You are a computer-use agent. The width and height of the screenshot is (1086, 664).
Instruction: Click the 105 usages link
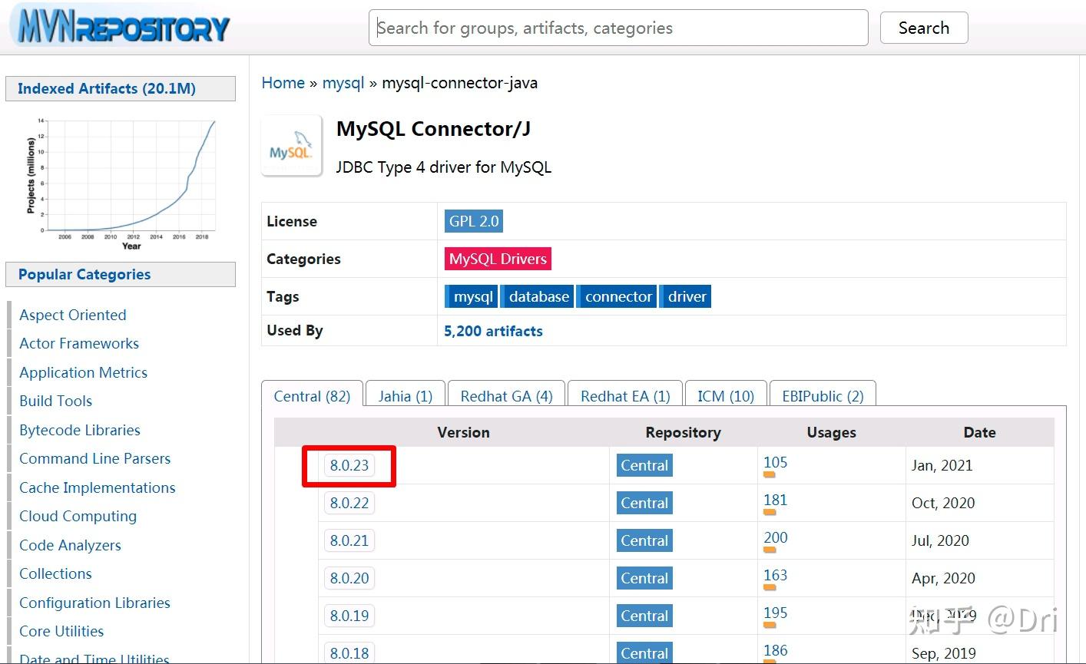[775, 462]
